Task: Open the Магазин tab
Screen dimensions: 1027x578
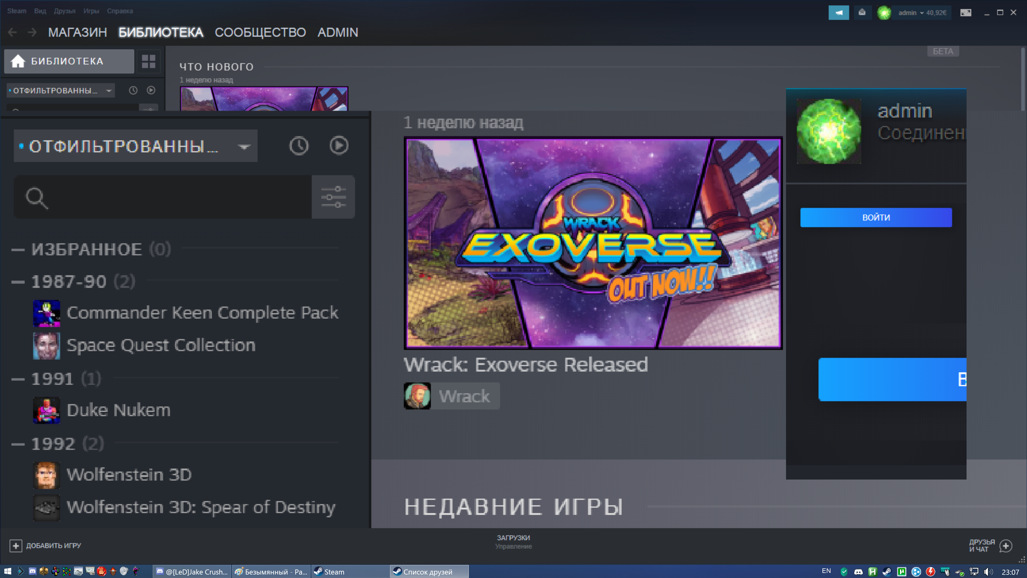Action: [x=77, y=32]
